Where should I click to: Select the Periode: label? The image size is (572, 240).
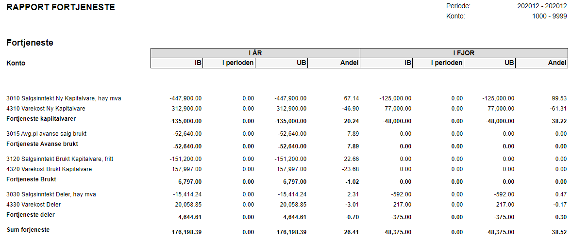coord(458,6)
